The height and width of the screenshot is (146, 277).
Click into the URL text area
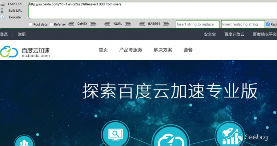(153, 10)
